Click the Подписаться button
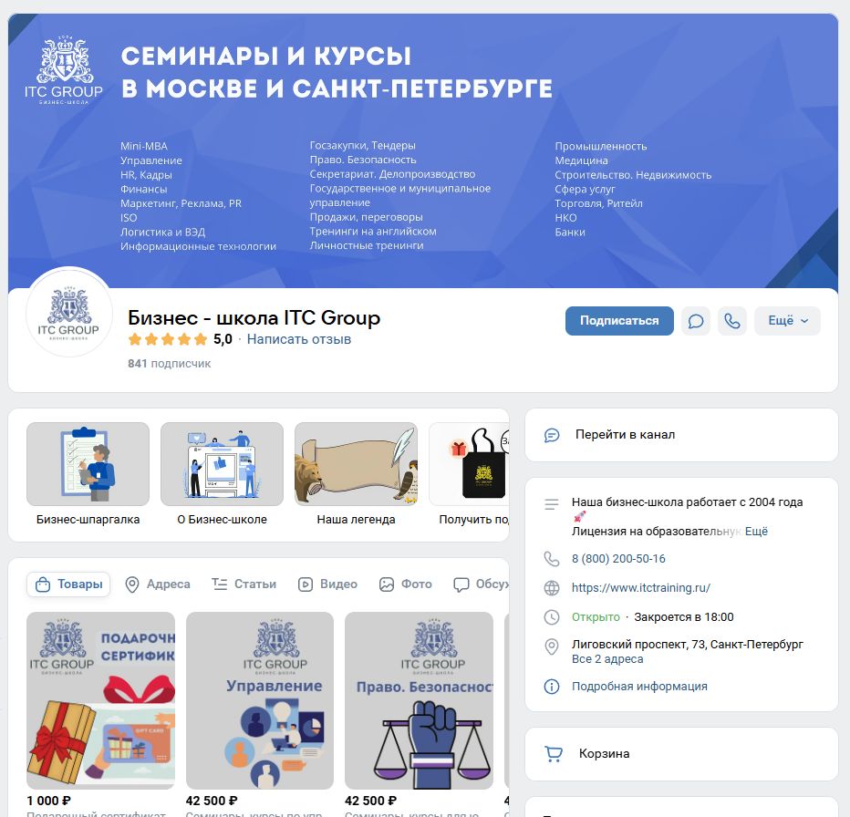The height and width of the screenshot is (817, 850). pos(619,321)
